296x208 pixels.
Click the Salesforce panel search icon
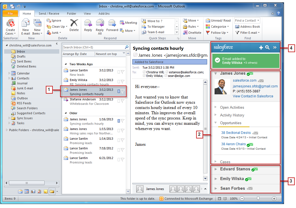click(267, 48)
